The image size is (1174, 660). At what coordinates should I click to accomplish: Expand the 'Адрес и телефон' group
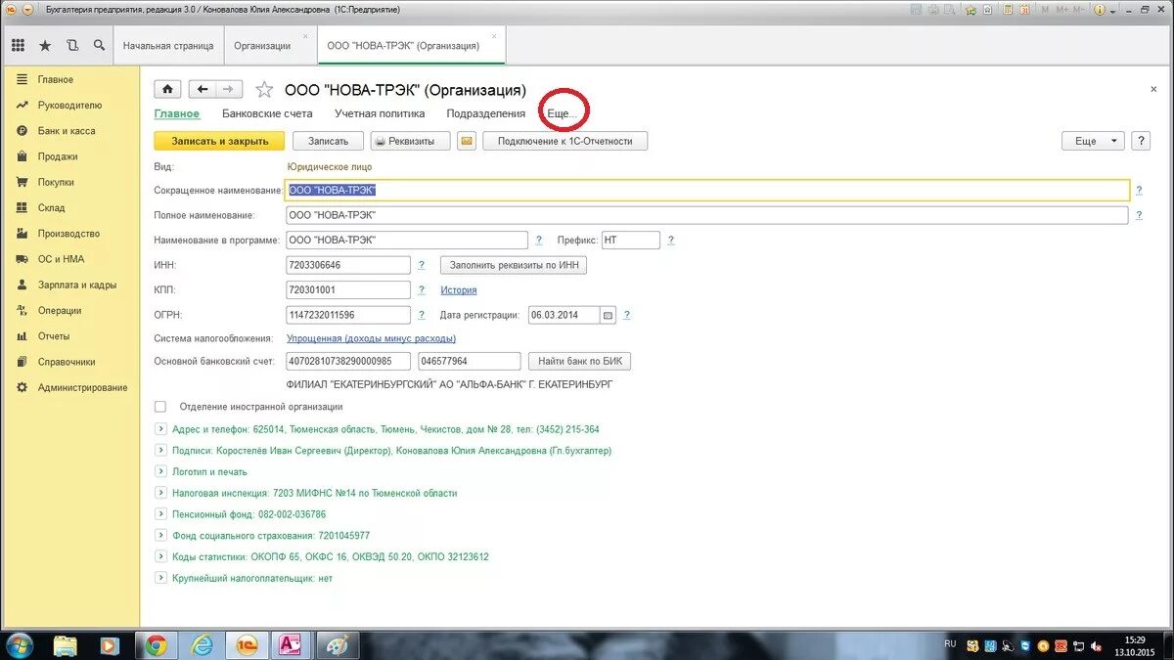point(160,429)
